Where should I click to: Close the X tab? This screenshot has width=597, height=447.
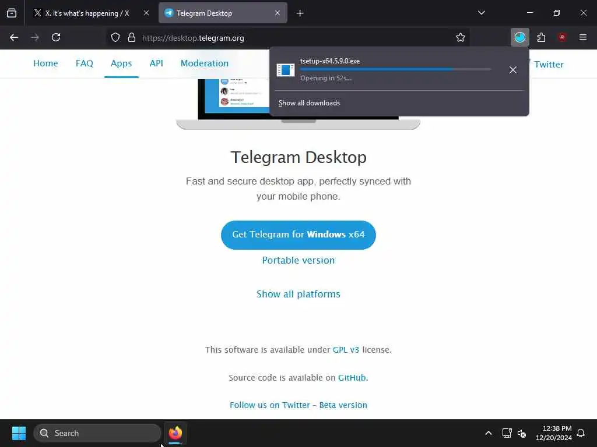[146, 13]
